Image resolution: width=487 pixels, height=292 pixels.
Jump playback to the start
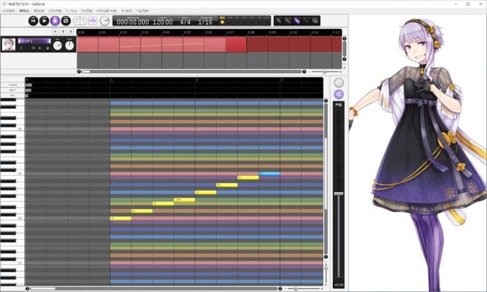tap(33, 21)
